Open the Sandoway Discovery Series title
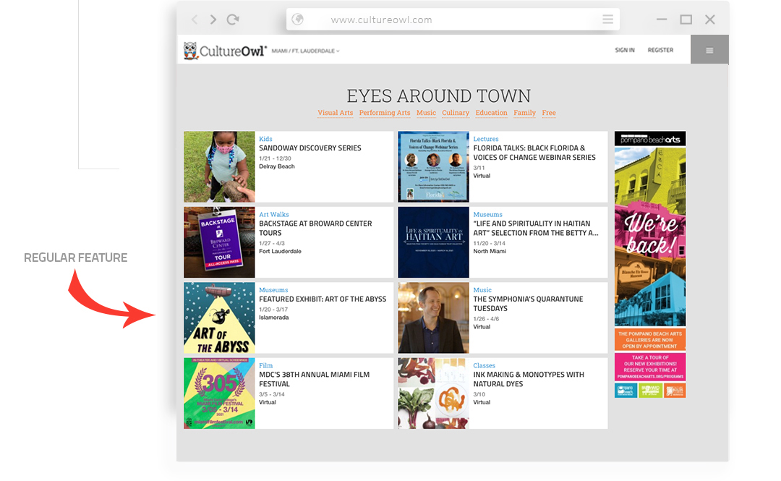The height and width of the screenshot is (481, 781). click(310, 148)
